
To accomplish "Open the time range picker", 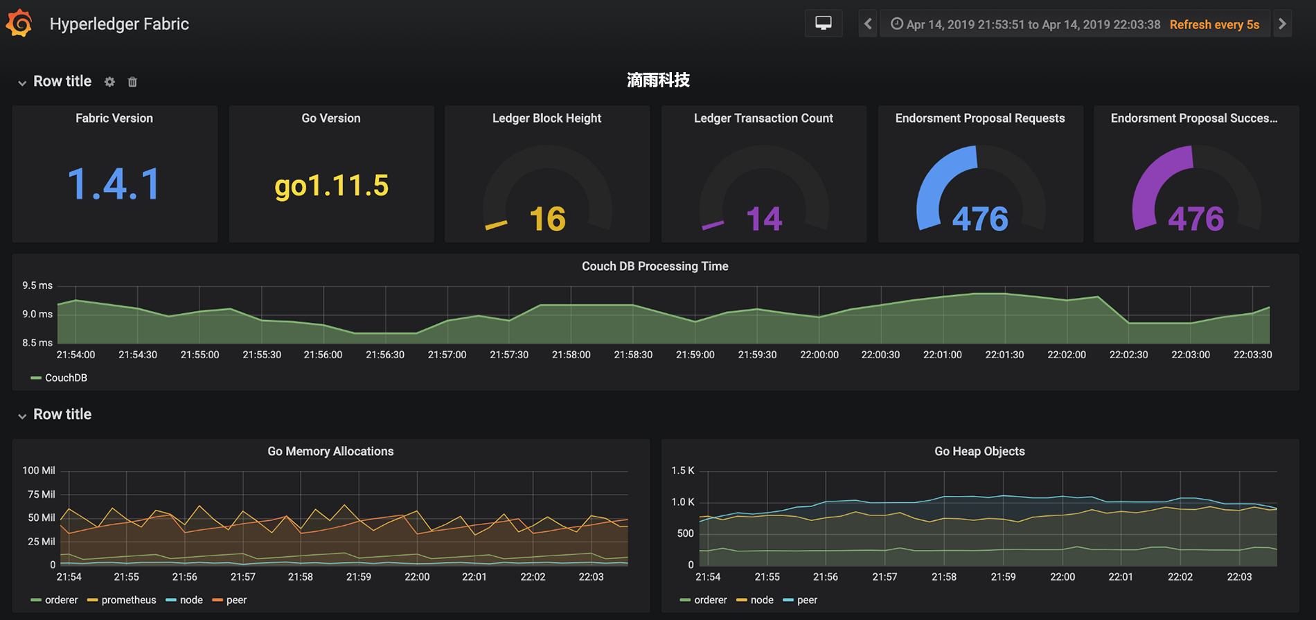I will [1025, 24].
